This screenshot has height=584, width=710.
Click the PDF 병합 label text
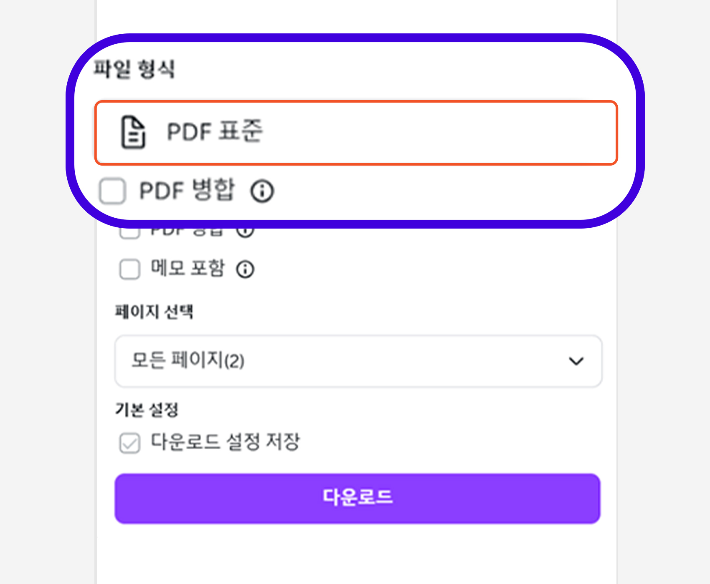point(187,190)
